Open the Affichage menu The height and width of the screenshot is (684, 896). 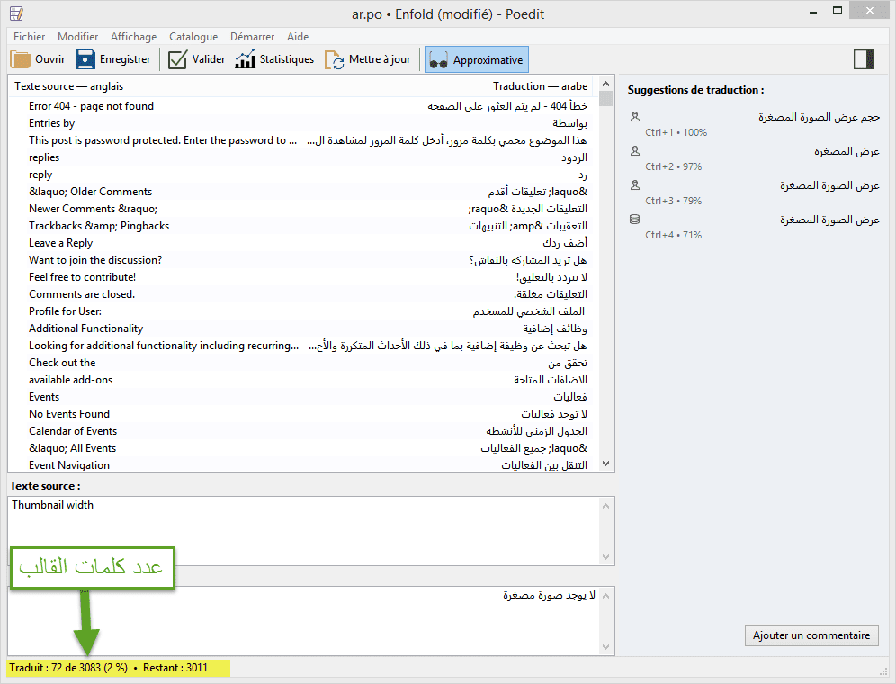134,37
